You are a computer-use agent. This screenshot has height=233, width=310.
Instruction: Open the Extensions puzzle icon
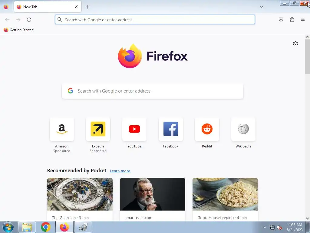292,19
